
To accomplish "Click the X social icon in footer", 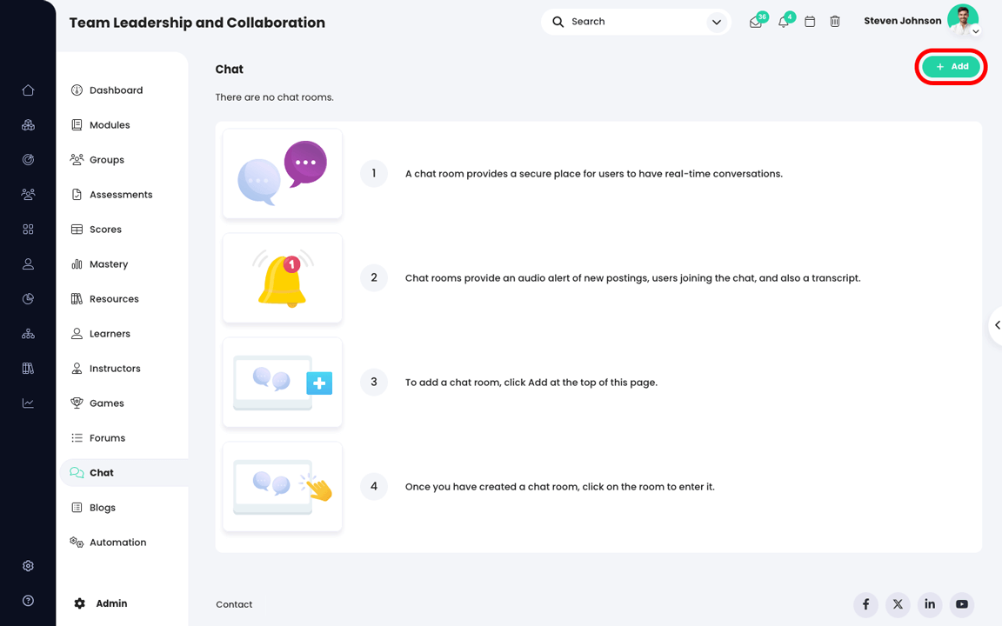I will tap(898, 604).
